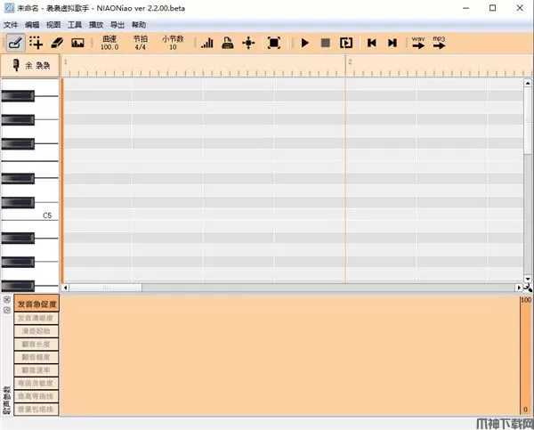Click the vertical 歌唱参数 panel label

(7, 400)
